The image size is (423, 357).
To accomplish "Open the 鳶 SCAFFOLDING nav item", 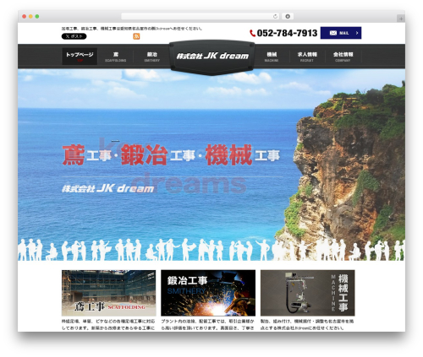I will [x=115, y=57].
